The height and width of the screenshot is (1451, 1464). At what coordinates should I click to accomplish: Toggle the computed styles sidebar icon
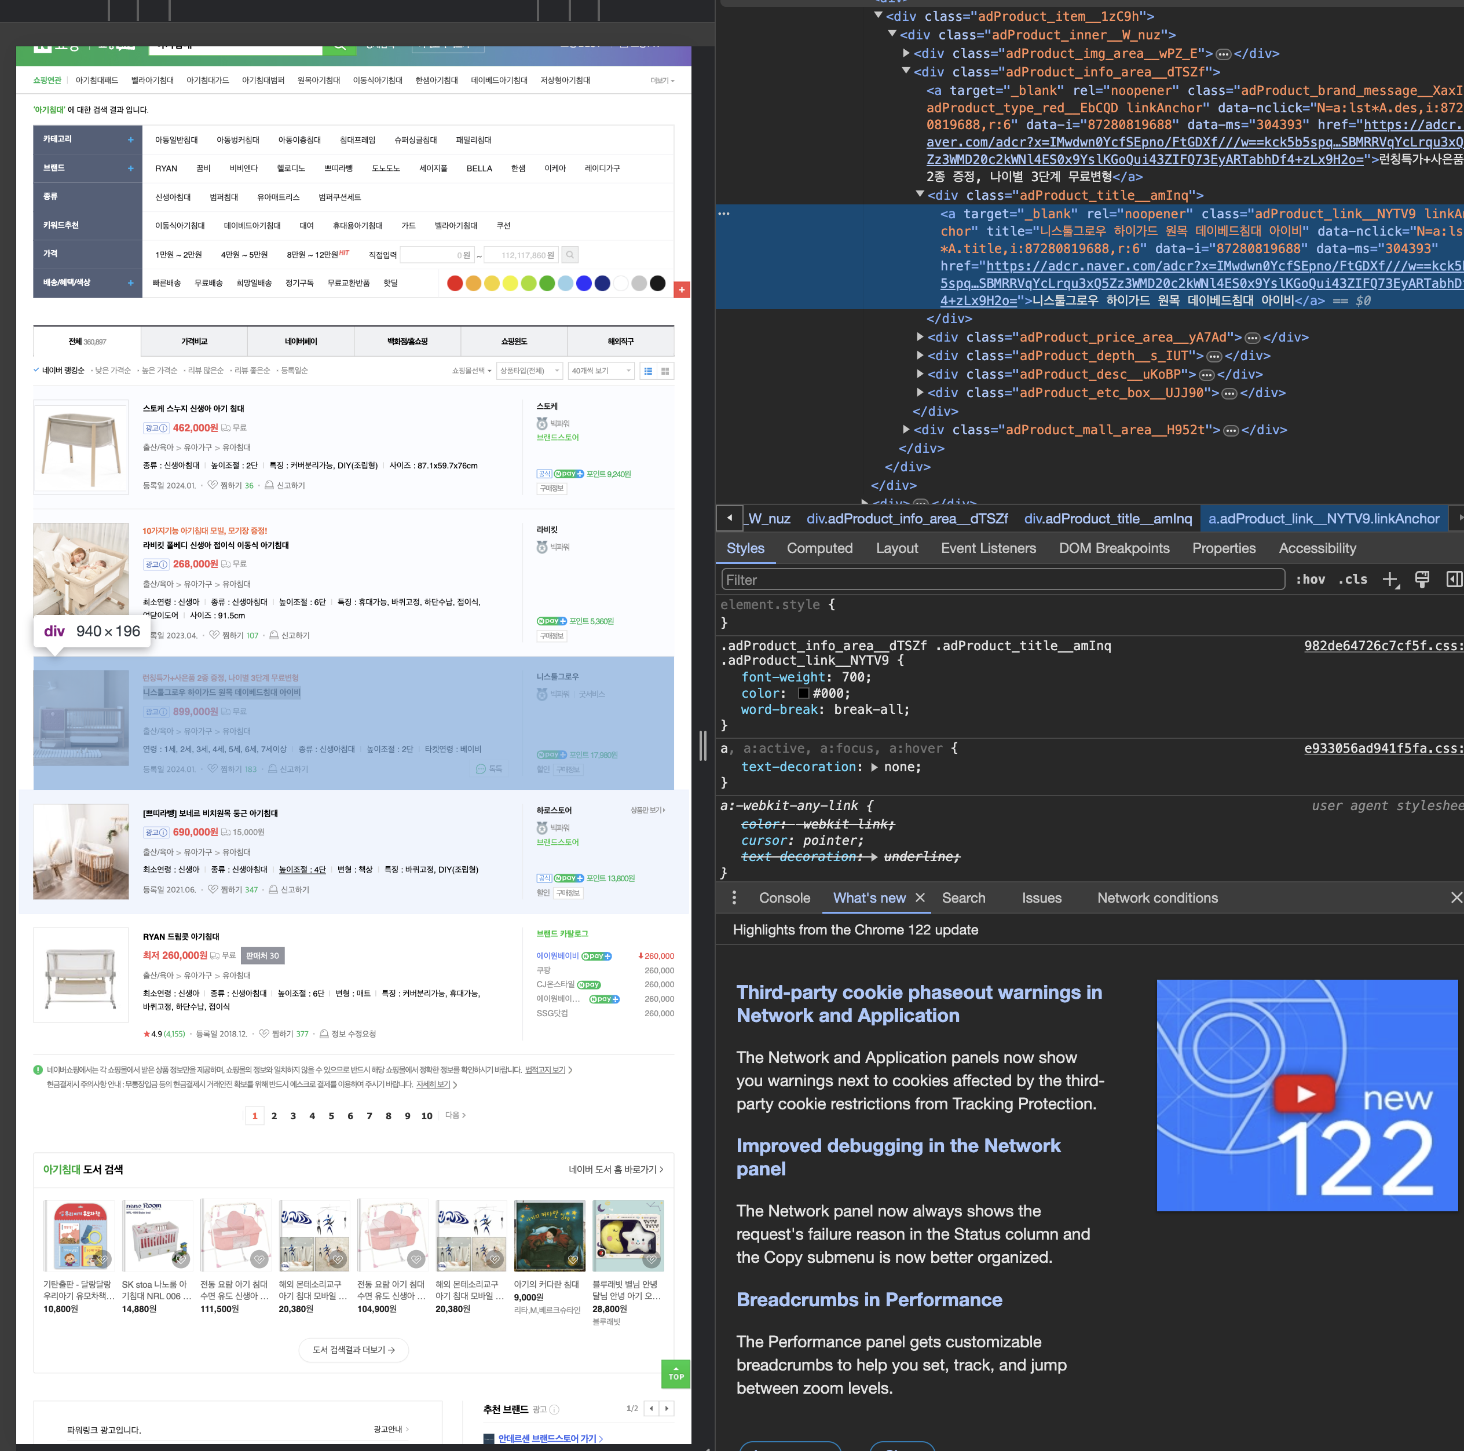coord(1454,580)
